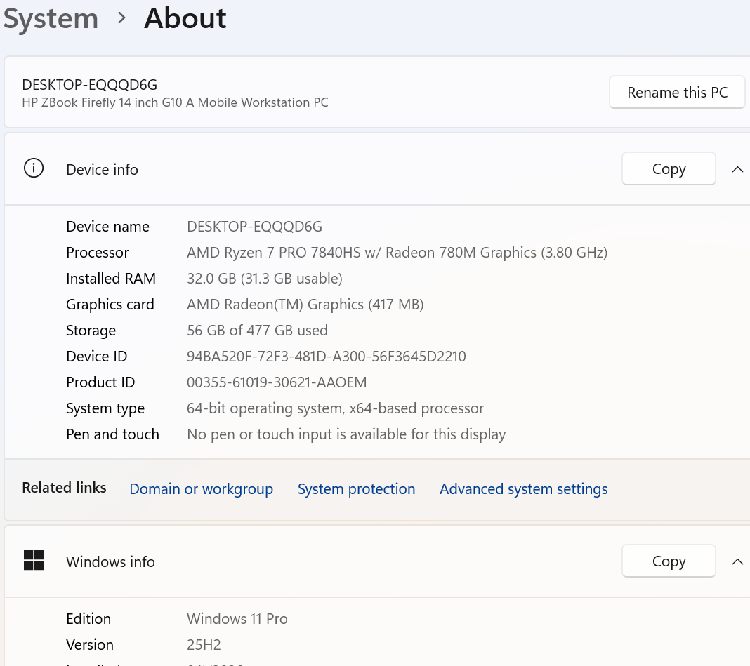The image size is (750, 666).
Task: Select the Device info heading text
Action: click(102, 169)
